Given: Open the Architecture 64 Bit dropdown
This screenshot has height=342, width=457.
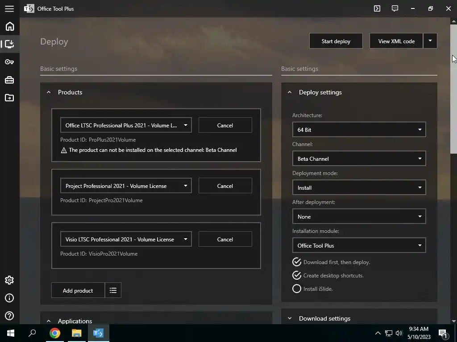Looking at the screenshot, I should [359, 130].
